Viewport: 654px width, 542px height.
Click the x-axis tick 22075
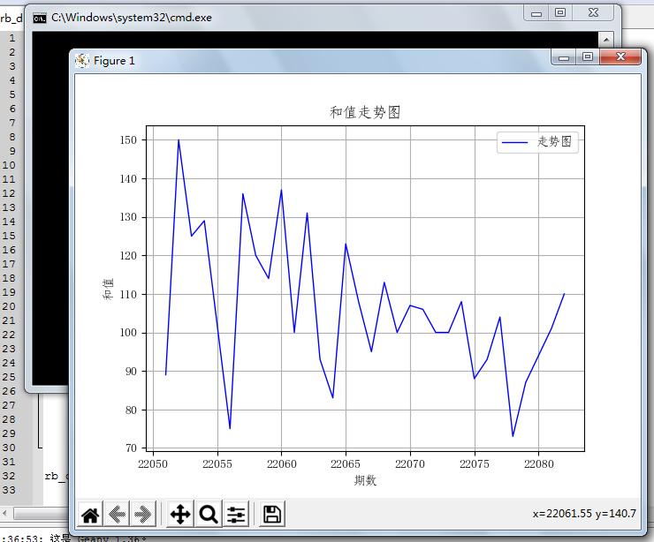coord(475,464)
